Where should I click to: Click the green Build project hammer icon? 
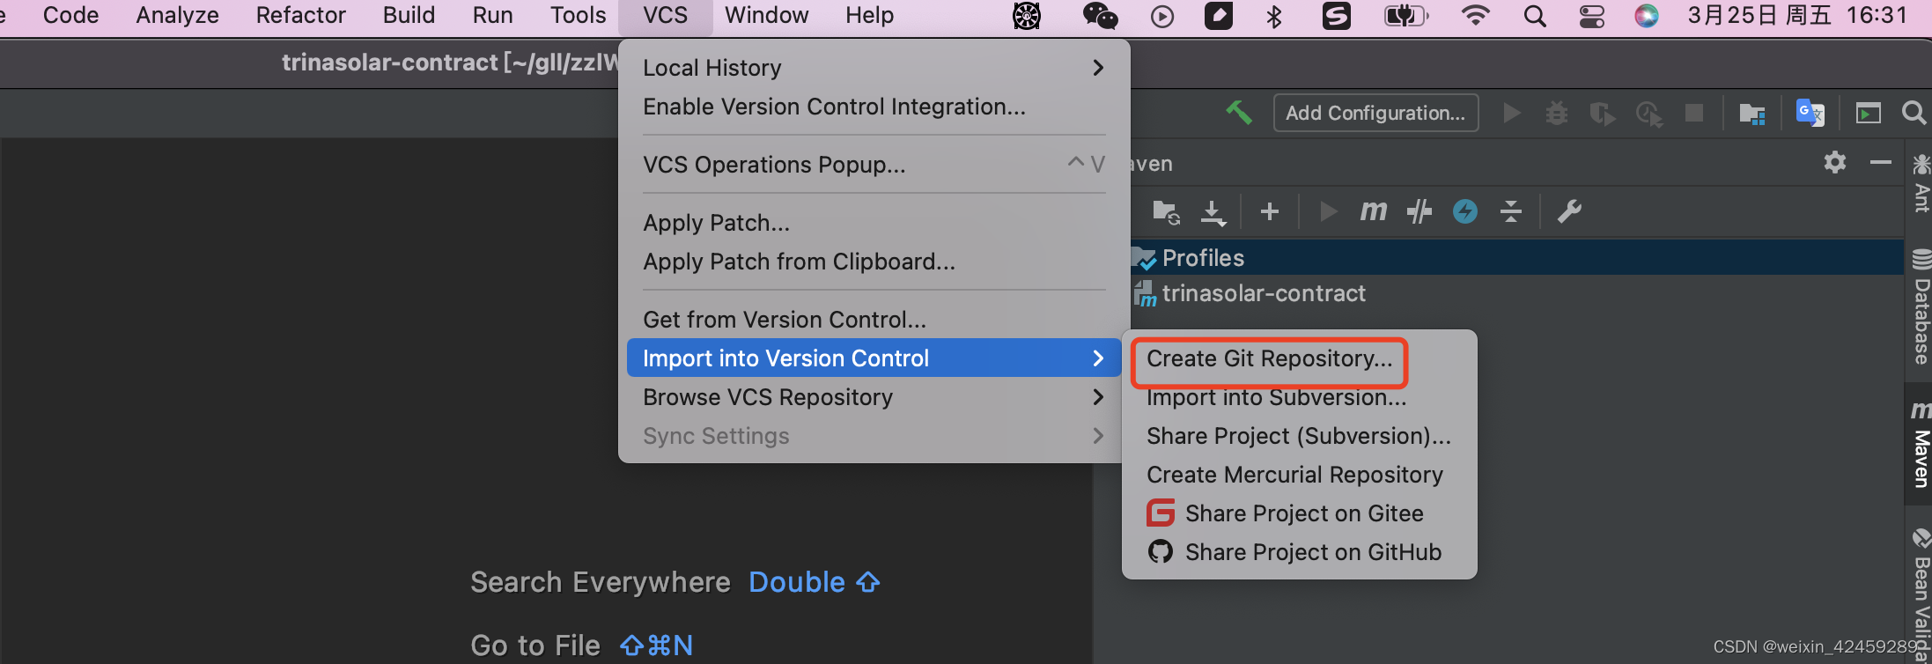click(1239, 113)
